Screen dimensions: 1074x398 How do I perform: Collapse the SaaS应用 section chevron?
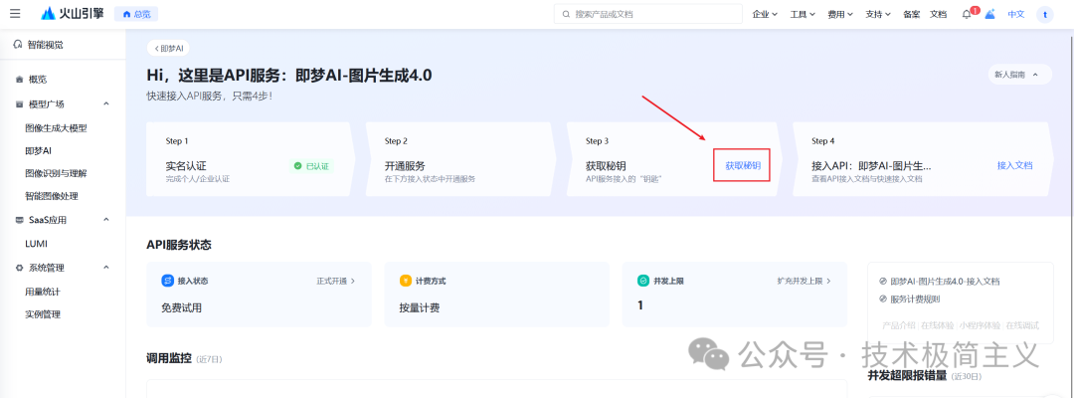click(x=106, y=220)
